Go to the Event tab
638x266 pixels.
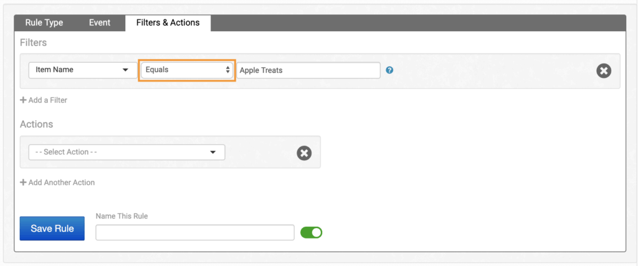(100, 23)
